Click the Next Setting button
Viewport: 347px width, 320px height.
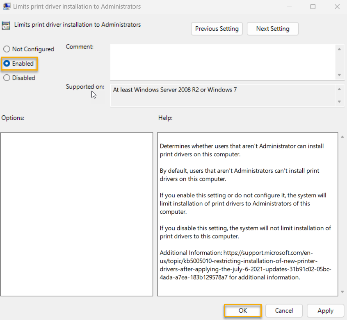point(272,29)
